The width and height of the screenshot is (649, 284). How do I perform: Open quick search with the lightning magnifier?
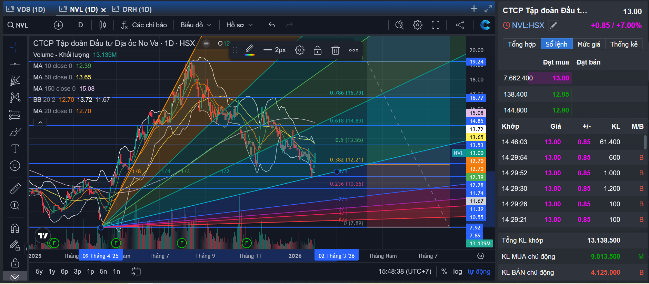[399, 25]
